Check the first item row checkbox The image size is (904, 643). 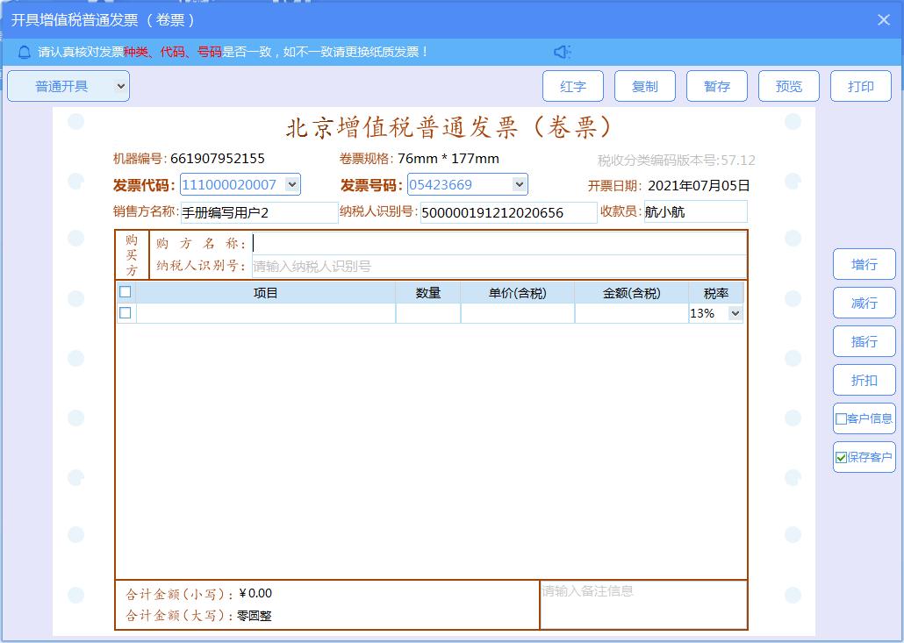coord(125,312)
